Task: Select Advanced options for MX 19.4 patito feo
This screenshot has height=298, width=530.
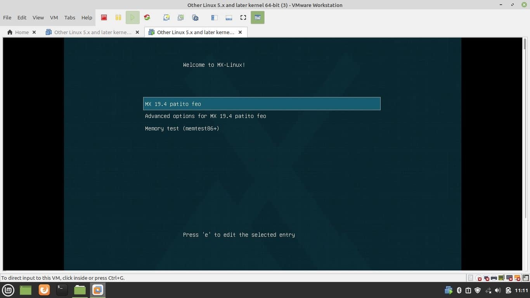Action: pos(206,116)
